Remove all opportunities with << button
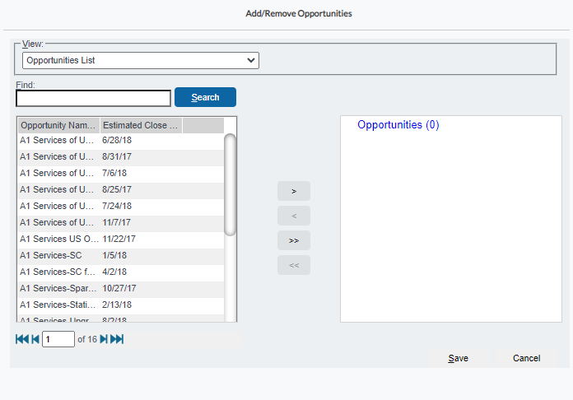Viewport: 573px width, 400px height. point(294,265)
